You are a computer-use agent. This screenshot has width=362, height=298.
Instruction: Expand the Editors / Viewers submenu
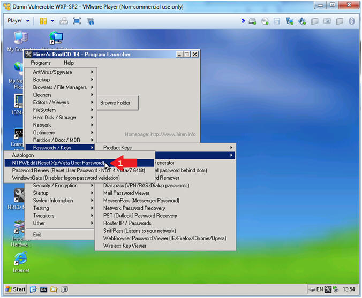click(61, 102)
